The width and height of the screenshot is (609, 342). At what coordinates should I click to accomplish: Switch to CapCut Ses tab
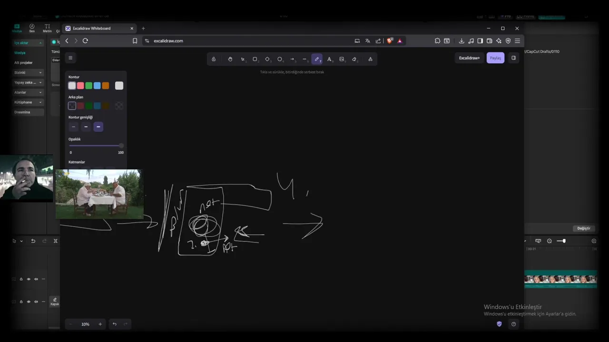[x=32, y=28]
